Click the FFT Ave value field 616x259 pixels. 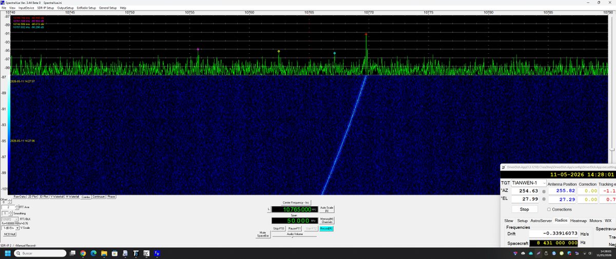pos(8,207)
